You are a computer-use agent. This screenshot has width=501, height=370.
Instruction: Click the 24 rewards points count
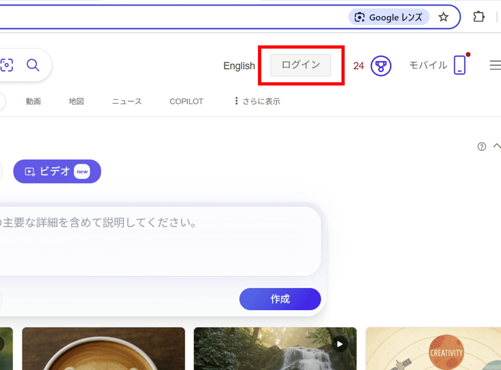359,66
